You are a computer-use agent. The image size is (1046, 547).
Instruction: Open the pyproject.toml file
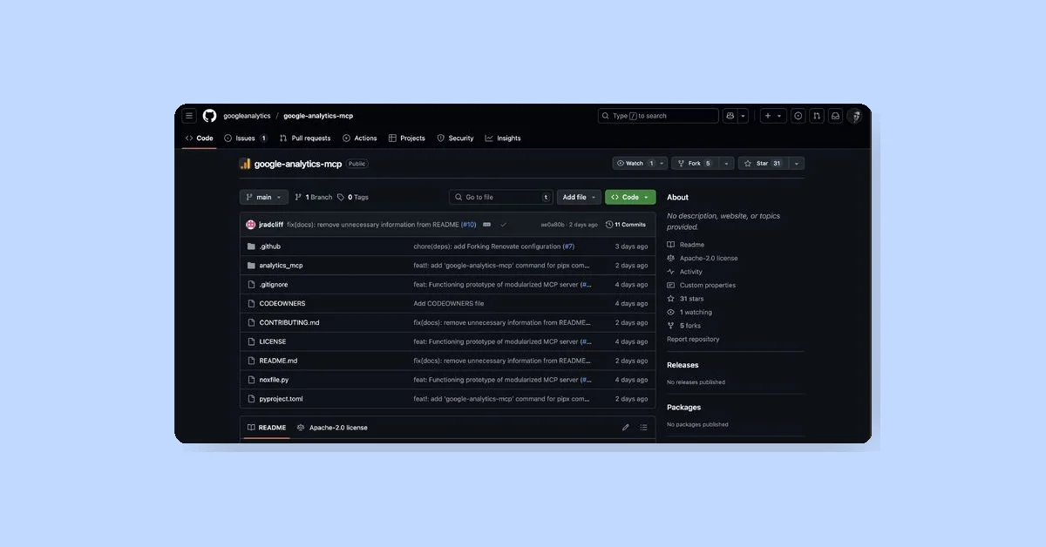pyautogui.click(x=281, y=399)
